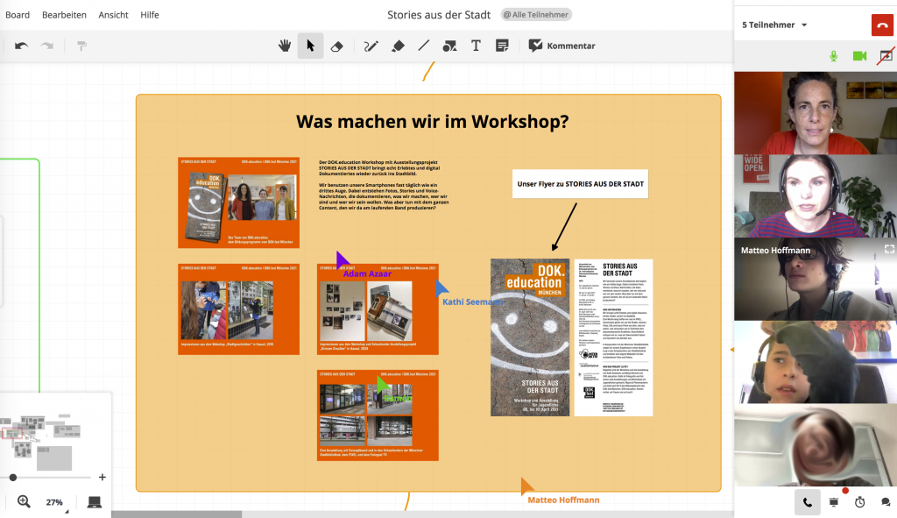Click the bottom blurred-face video tile

pos(816,445)
